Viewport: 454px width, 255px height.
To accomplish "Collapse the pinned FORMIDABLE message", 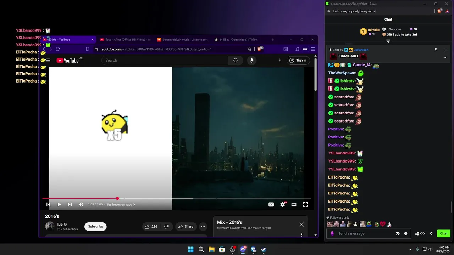I will pos(445,57).
